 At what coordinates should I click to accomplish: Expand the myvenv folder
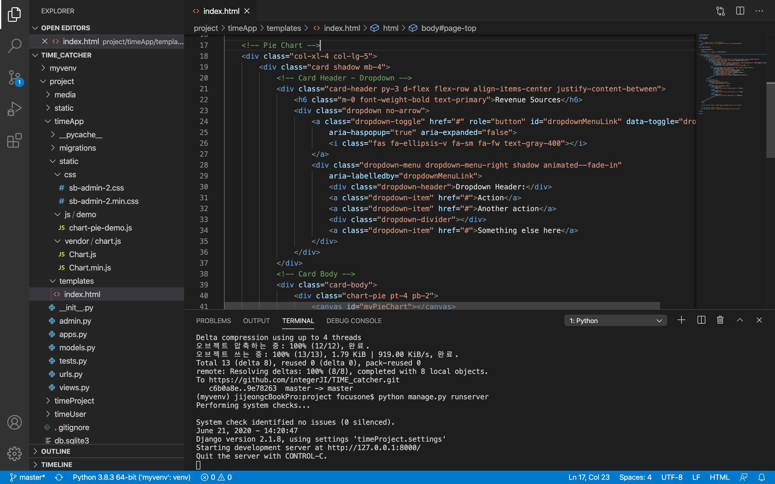63,68
